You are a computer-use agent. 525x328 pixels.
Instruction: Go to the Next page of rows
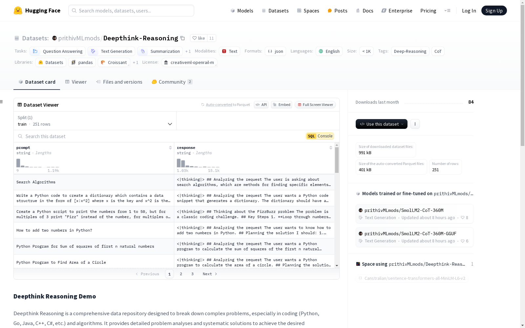click(210, 274)
